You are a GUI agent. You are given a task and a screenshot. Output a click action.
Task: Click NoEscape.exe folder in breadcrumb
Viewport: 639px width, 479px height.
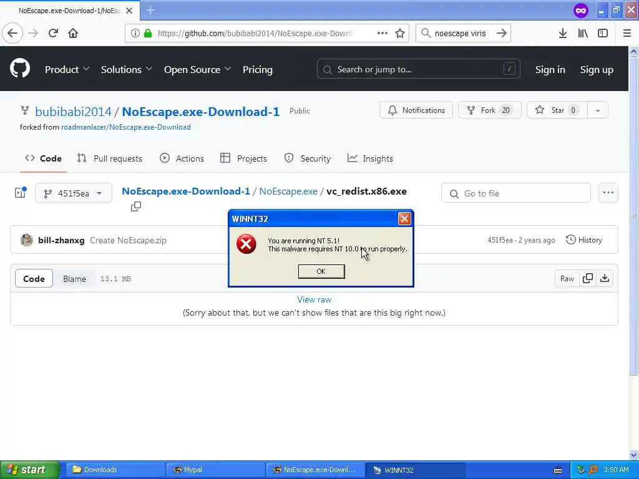pyautogui.click(x=288, y=191)
